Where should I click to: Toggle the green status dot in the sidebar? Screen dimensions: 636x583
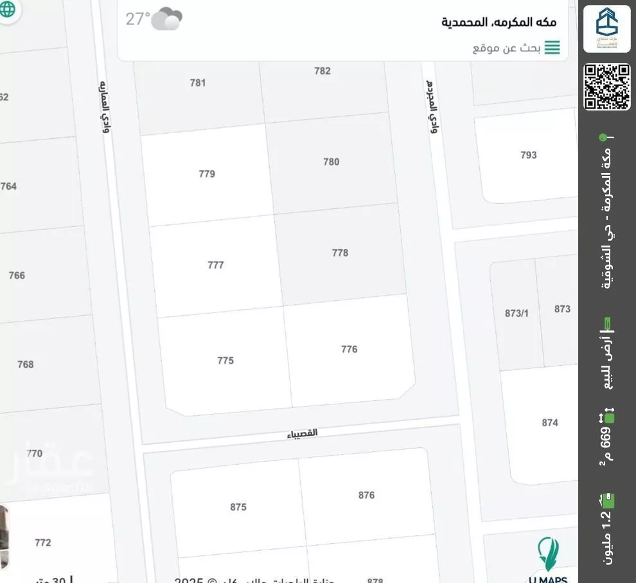point(603,136)
